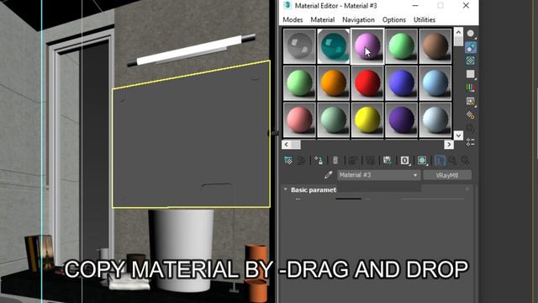Open the Material #3 name dropdown
538x303 pixels.
[x=378, y=175]
